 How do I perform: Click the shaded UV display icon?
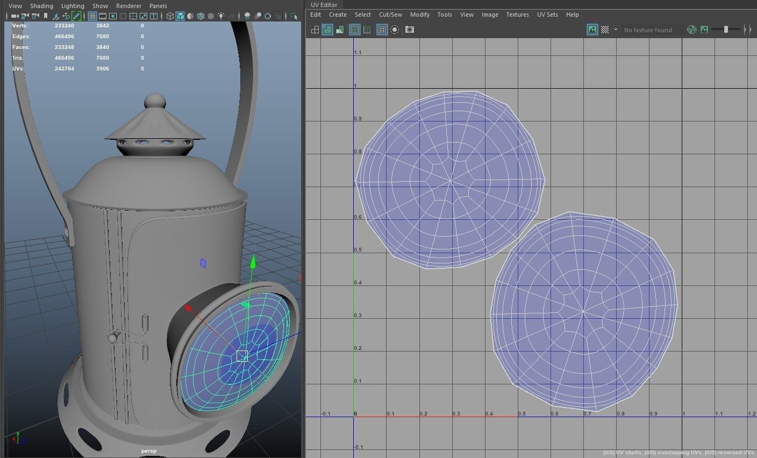(327, 30)
